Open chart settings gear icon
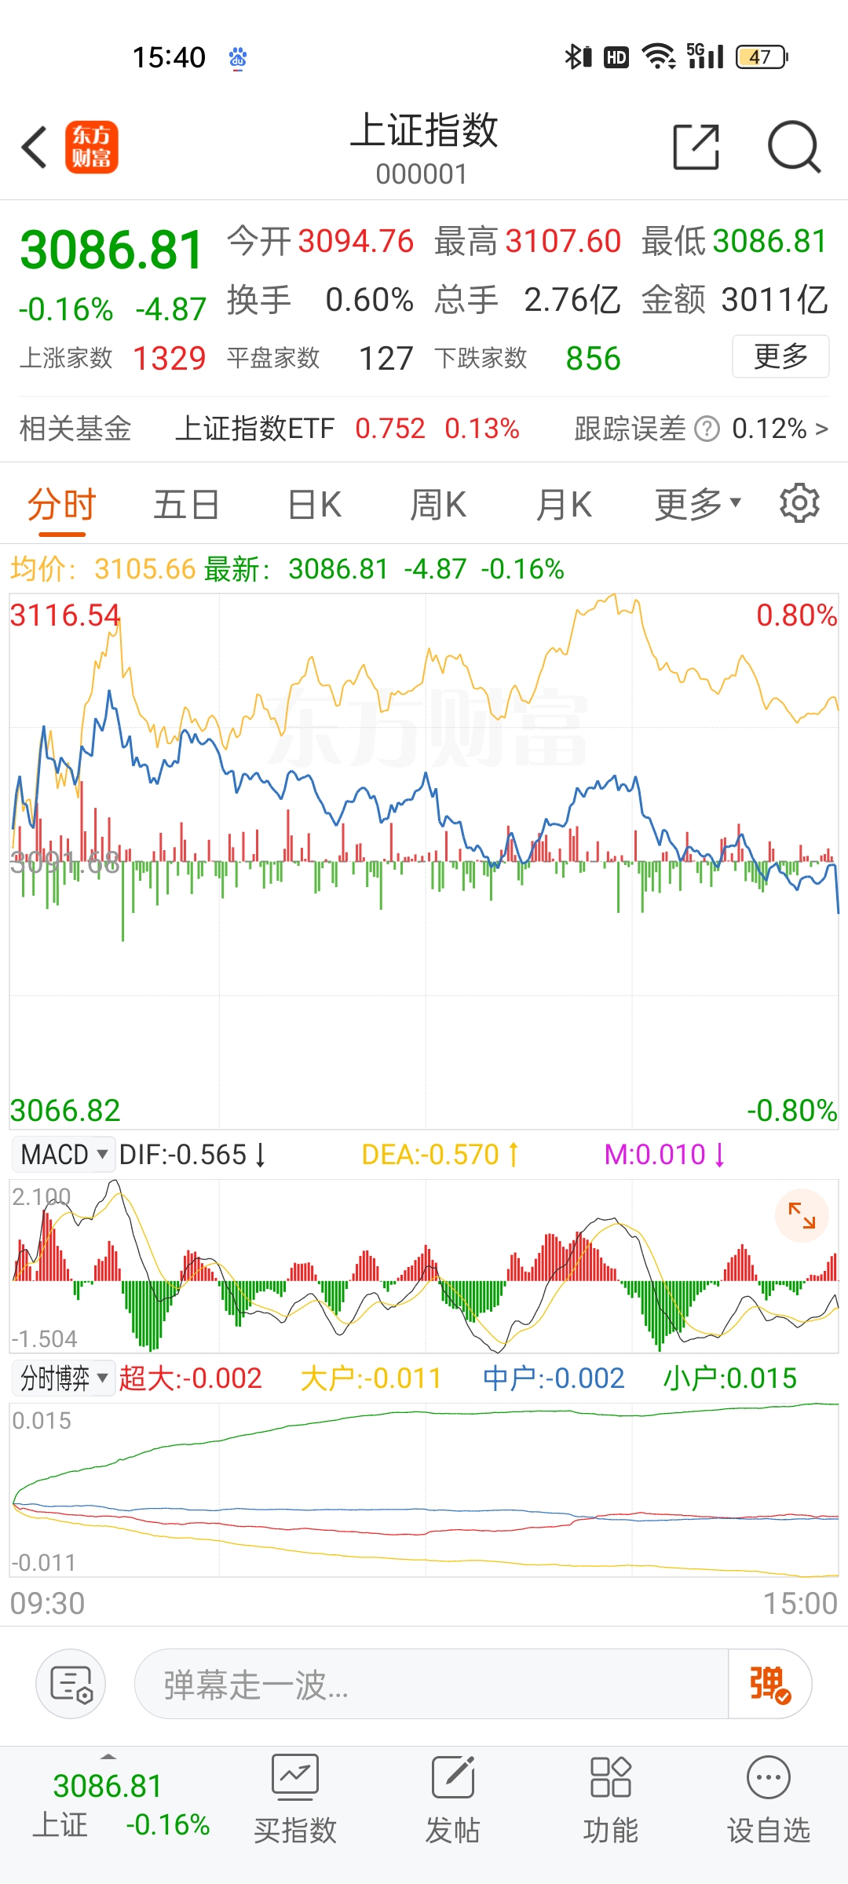This screenshot has width=848, height=1884. (x=799, y=503)
